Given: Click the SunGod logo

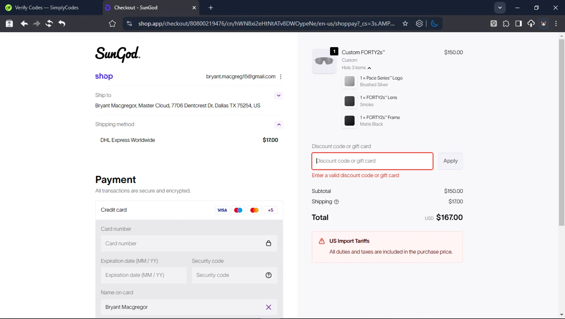Looking at the screenshot, I should (118, 54).
